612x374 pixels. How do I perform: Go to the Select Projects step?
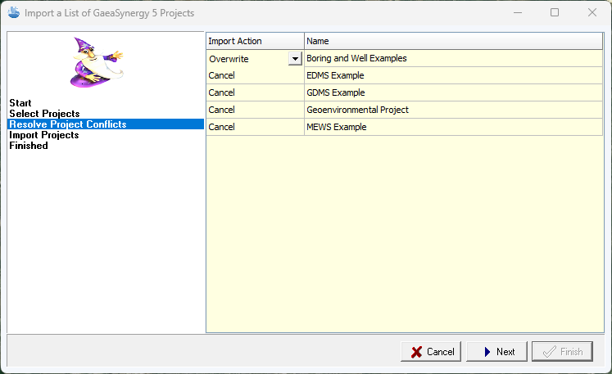coord(44,114)
